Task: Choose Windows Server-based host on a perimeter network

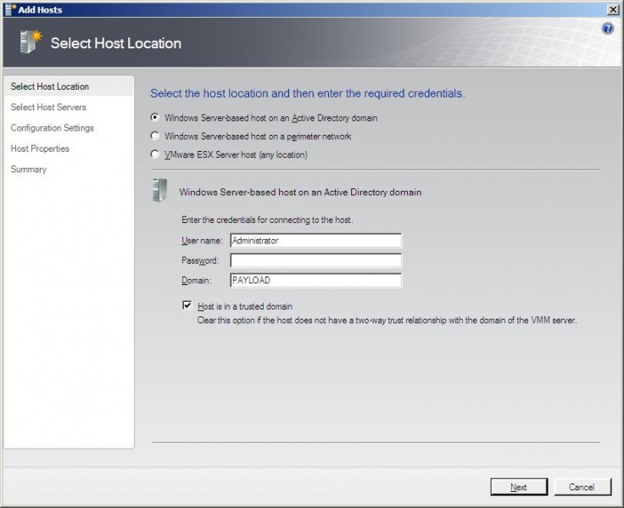Action: (154, 137)
